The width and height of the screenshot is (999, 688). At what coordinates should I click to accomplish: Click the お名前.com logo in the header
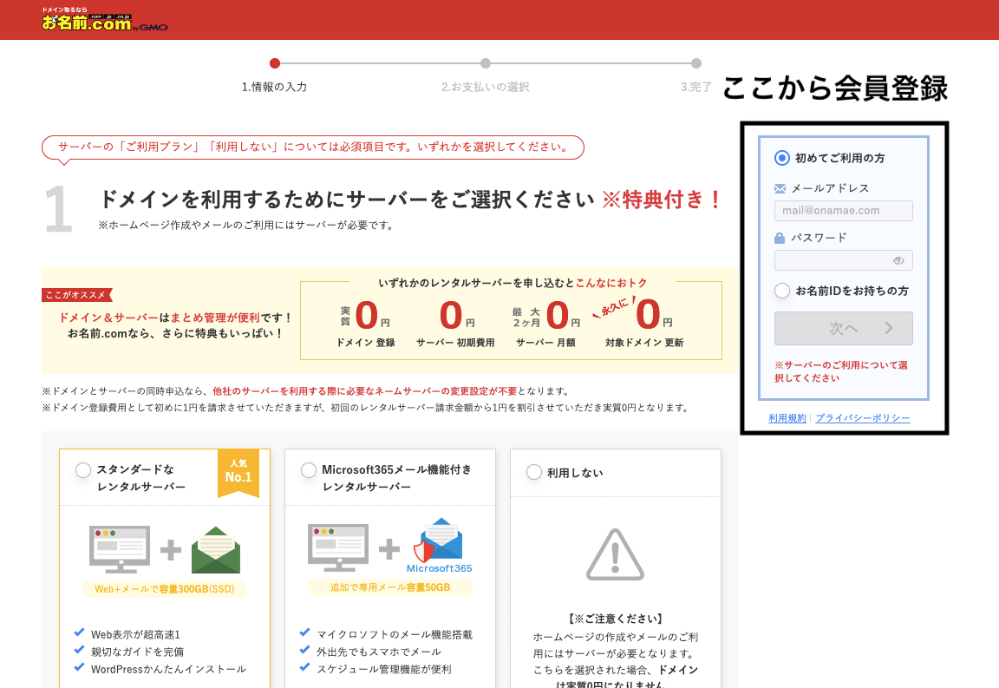tap(104, 19)
